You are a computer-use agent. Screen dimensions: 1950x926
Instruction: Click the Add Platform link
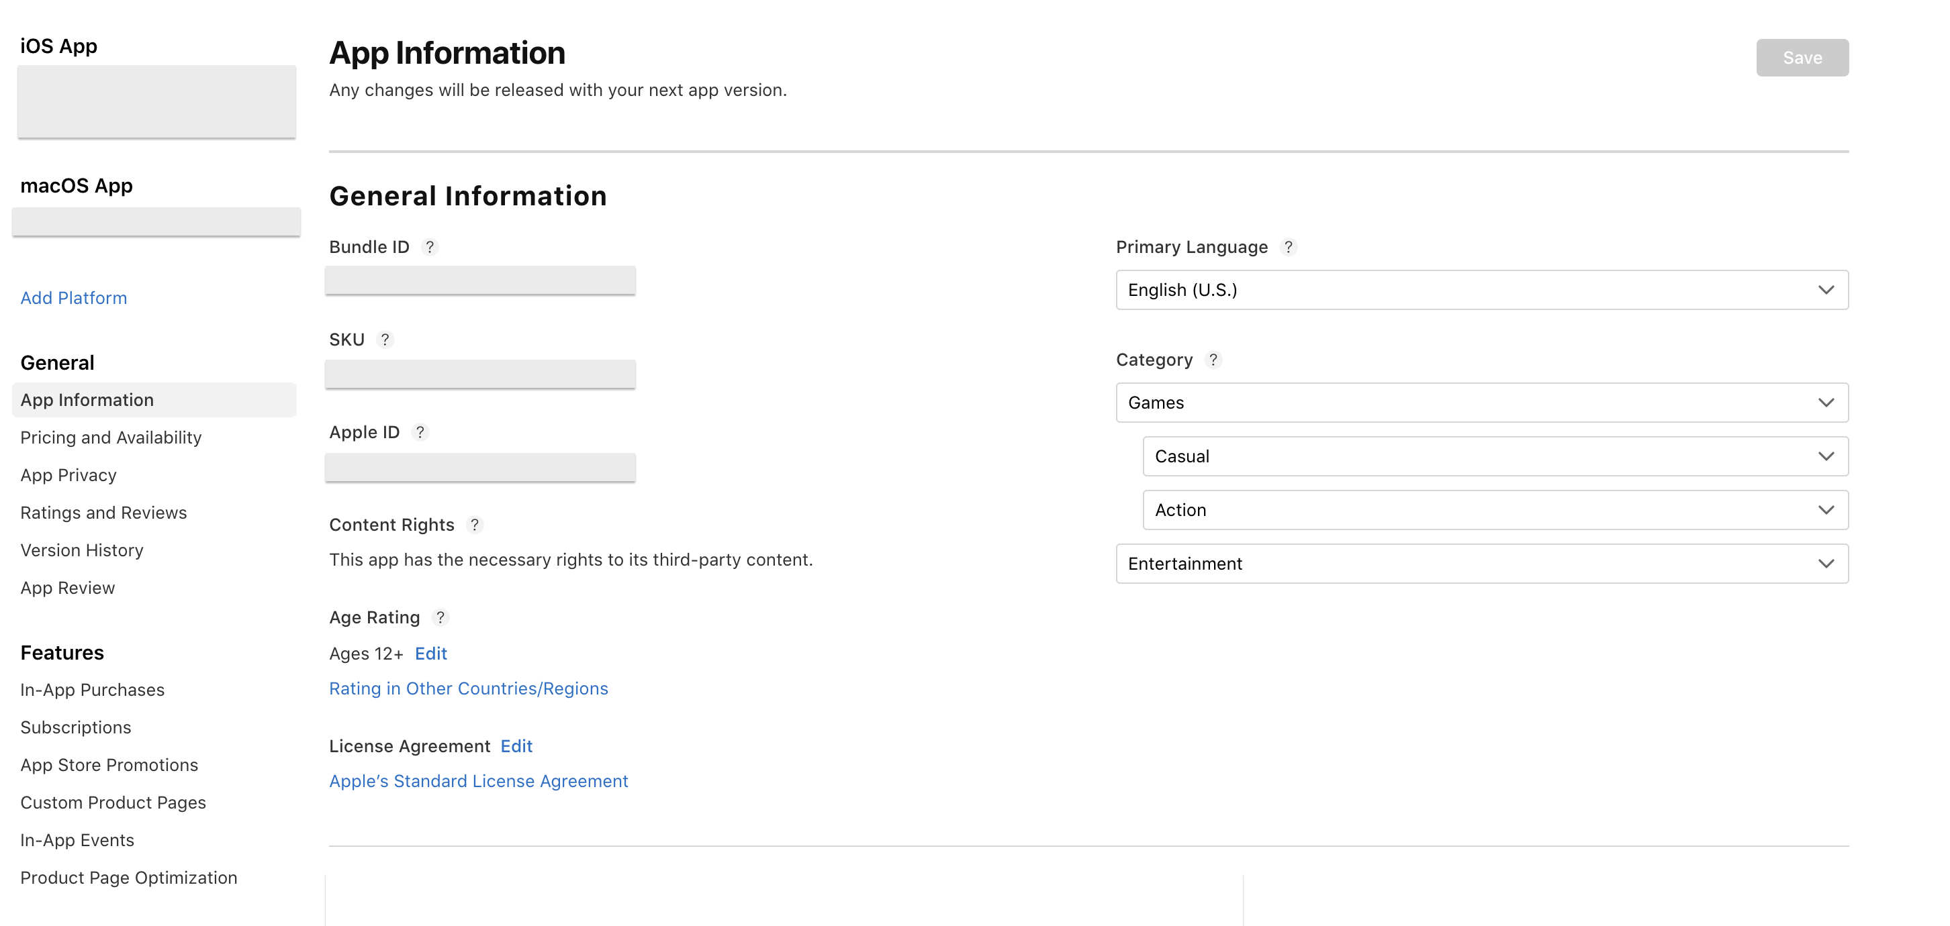point(73,298)
